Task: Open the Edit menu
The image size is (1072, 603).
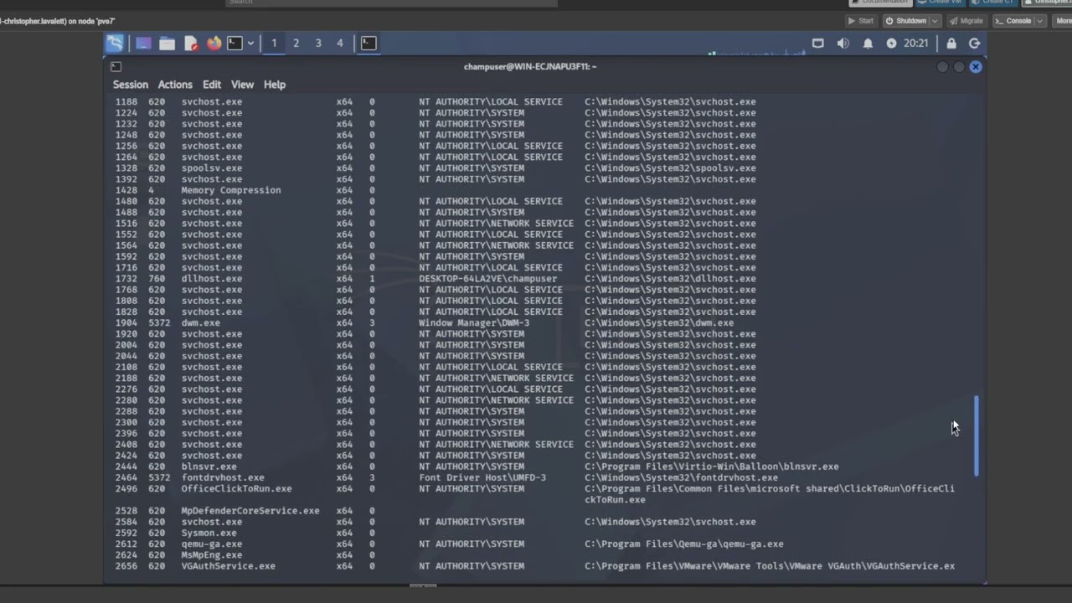Action: point(212,85)
